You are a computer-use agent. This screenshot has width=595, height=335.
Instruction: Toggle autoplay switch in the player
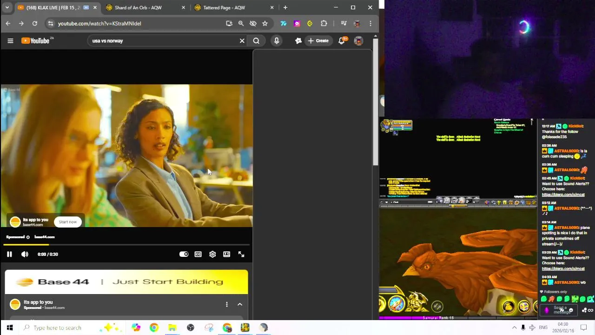click(x=184, y=254)
